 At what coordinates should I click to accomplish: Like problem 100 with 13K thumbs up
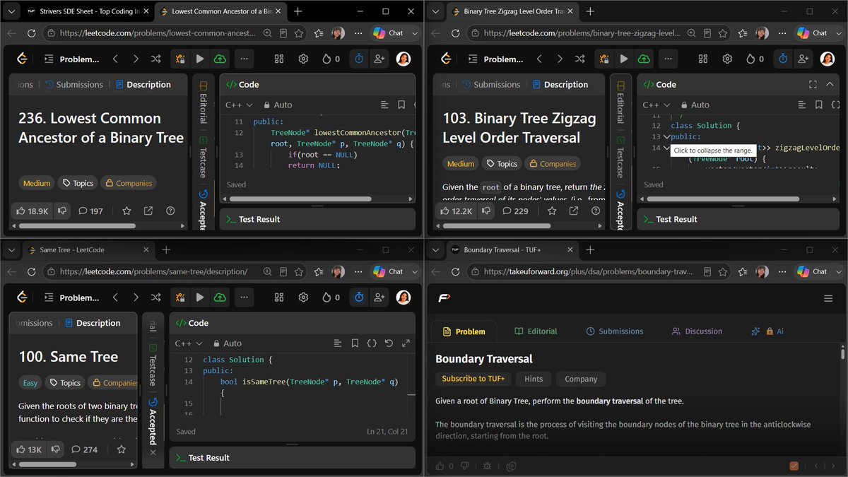(29, 449)
